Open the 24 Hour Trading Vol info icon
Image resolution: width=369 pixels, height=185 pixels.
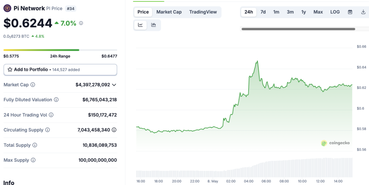pyautogui.click(x=51, y=115)
